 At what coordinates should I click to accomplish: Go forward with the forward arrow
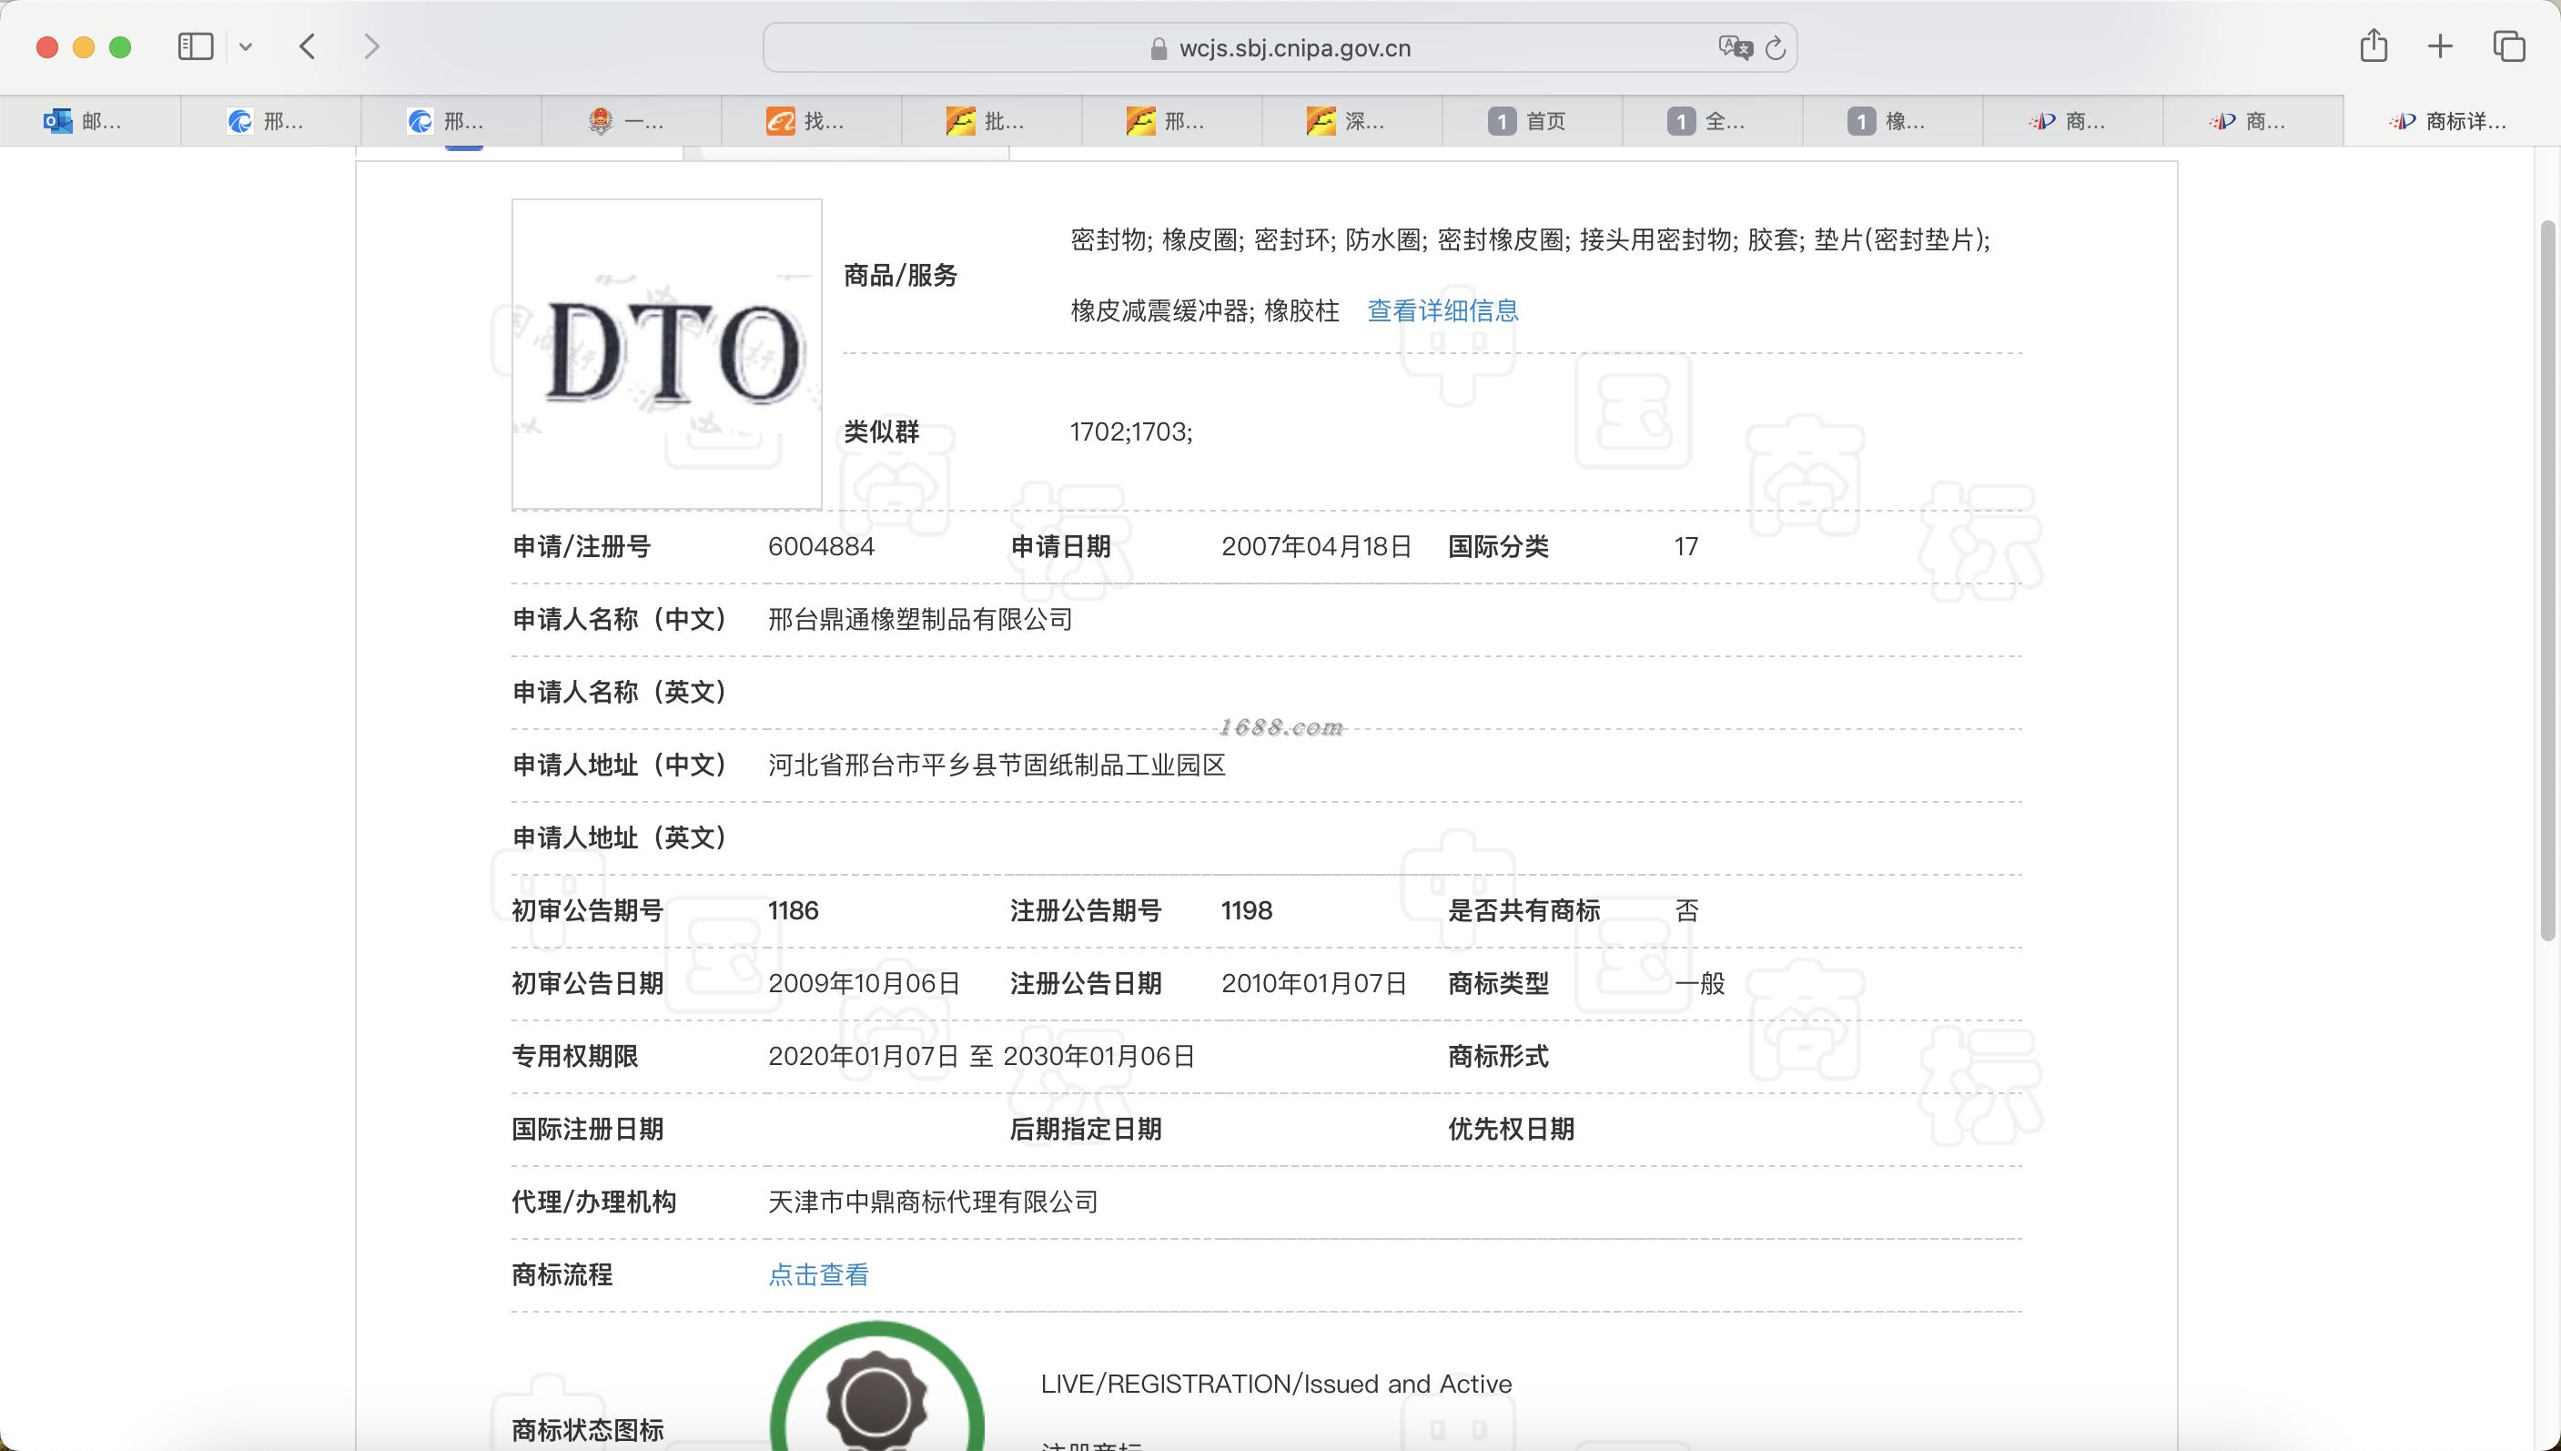371,46
